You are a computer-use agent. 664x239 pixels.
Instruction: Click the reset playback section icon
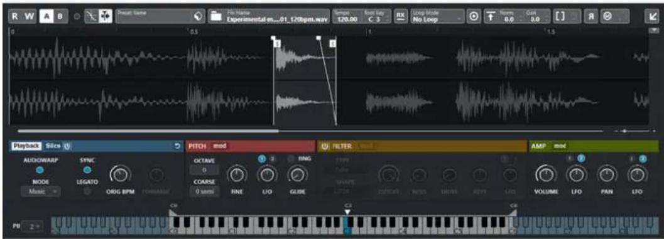pyautogui.click(x=177, y=146)
